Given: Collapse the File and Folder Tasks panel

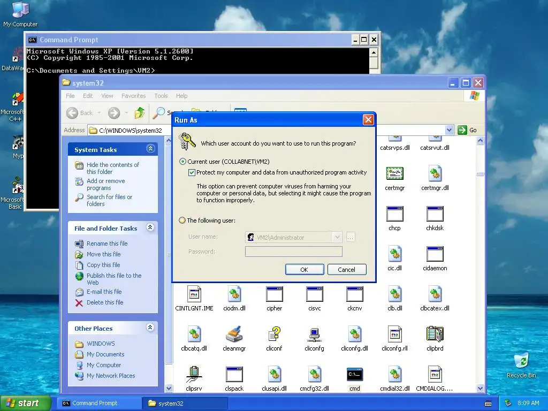Looking at the screenshot, I should point(150,227).
